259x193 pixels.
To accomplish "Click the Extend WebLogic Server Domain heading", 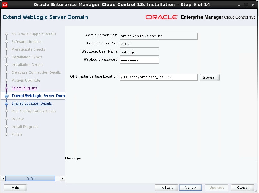I will [45, 17].
